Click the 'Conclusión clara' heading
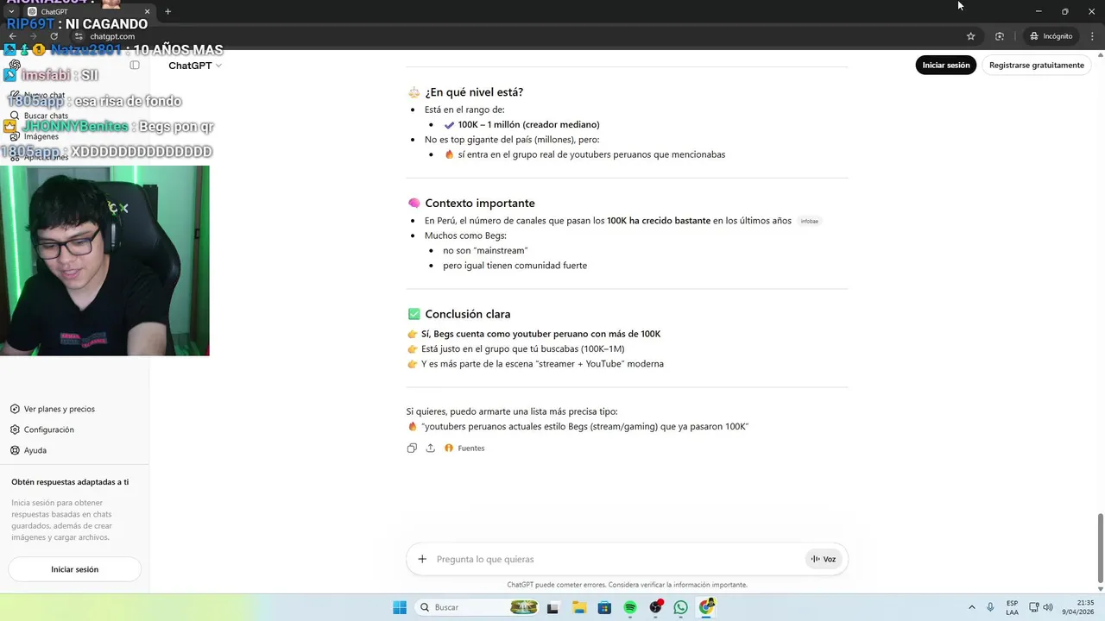This screenshot has width=1105, height=621. click(467, 314)
